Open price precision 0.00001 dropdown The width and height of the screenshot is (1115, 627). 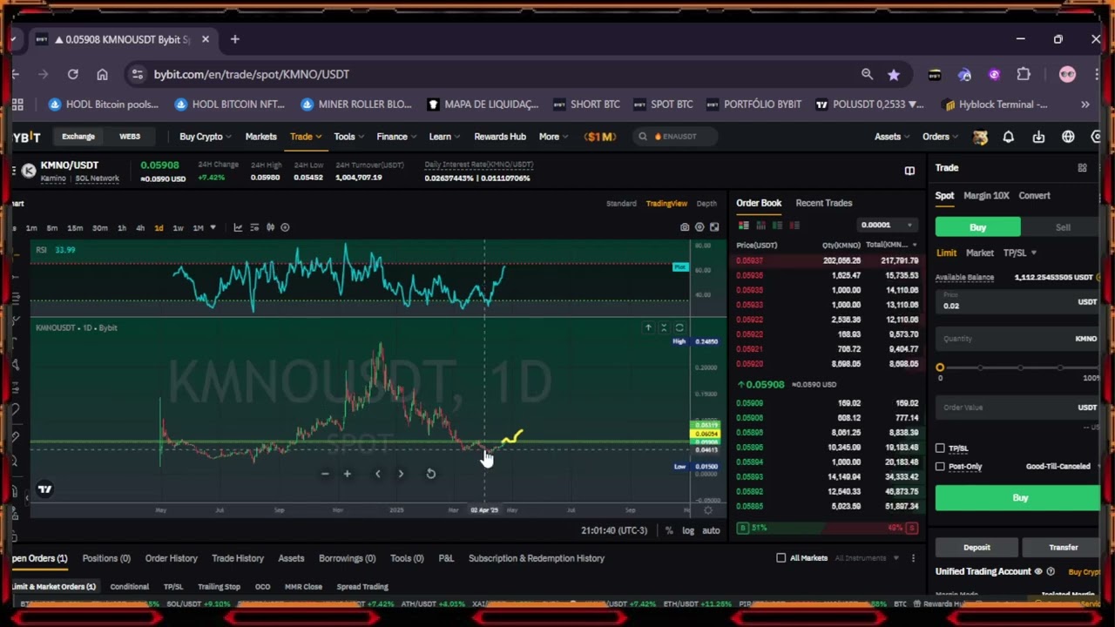click(x=886, y=225)
